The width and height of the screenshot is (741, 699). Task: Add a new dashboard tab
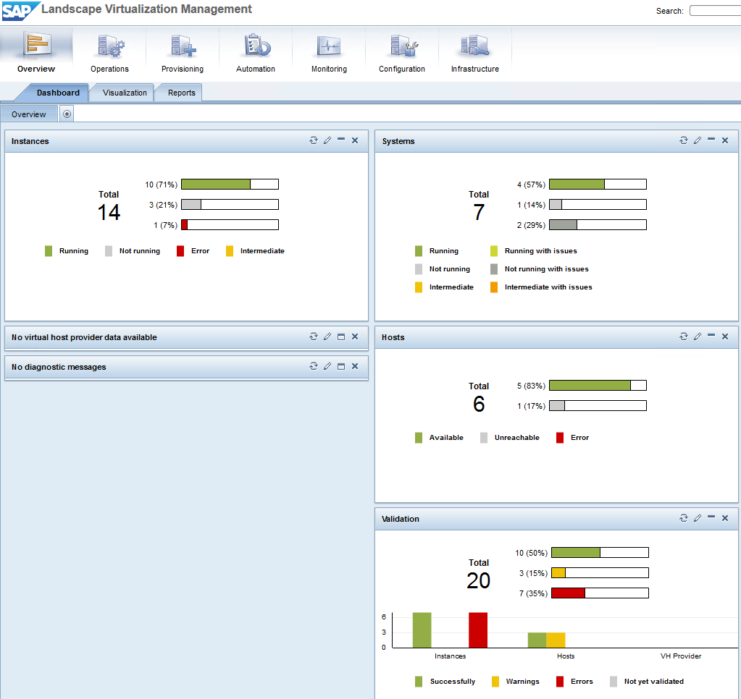pyautogui.click(x=67, y=114)
